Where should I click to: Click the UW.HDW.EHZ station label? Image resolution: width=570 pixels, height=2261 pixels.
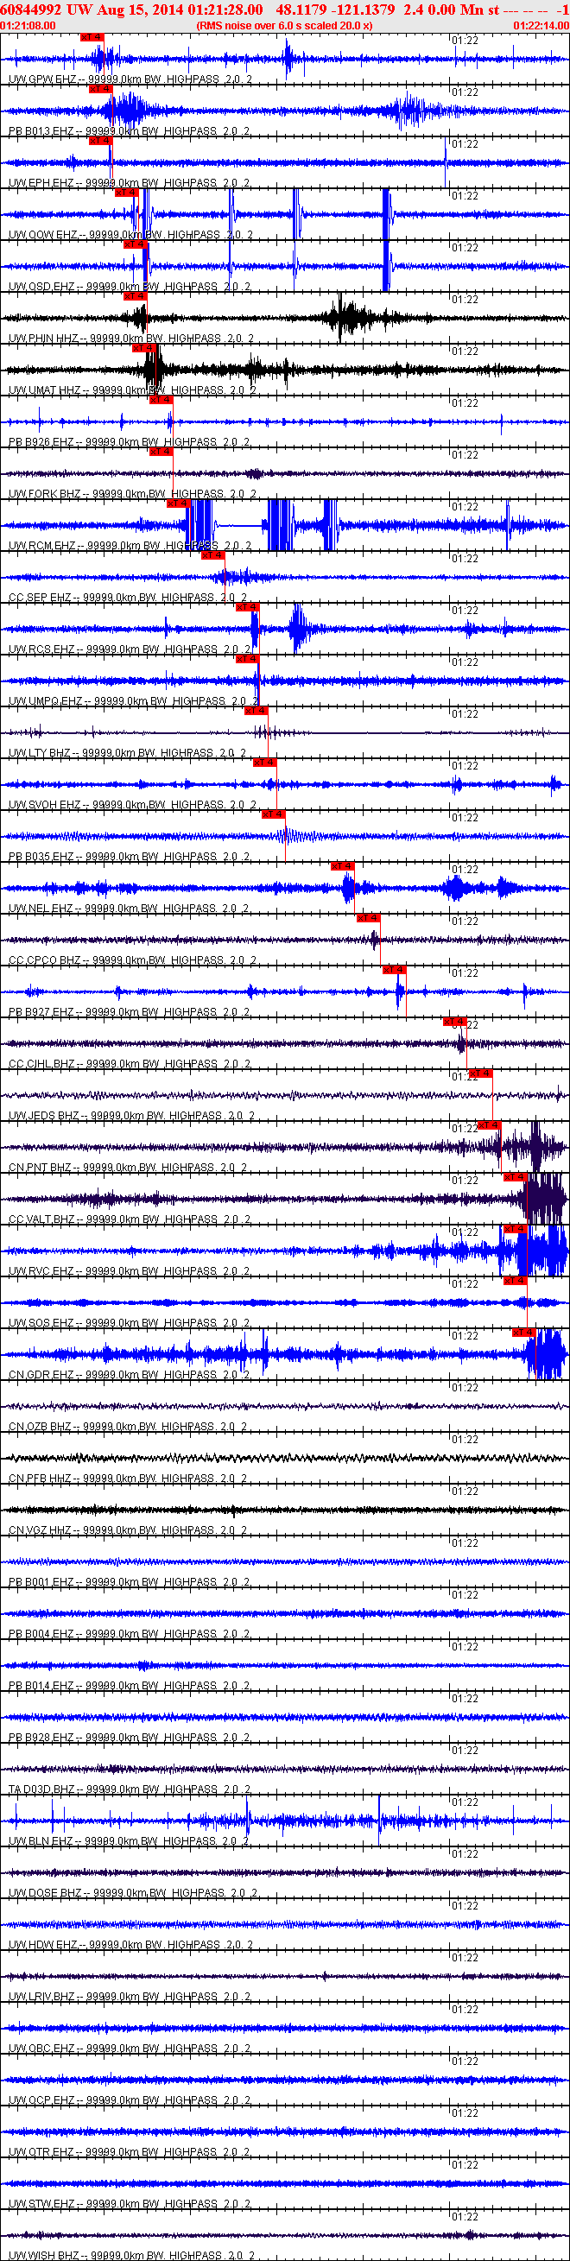pos(43,1944)
